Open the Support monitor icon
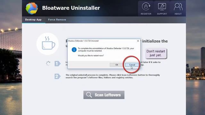Image resolution: width=205 pixels, height=115 pixels. [162, 7]
